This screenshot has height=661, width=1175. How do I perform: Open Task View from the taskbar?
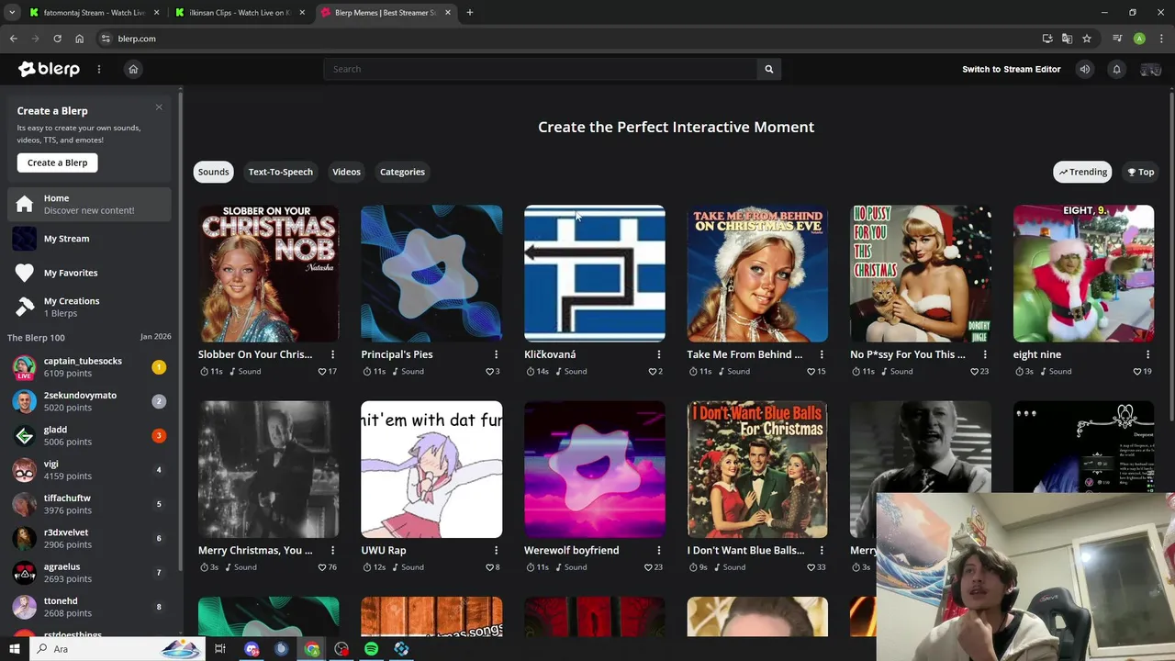pos(220,649)
